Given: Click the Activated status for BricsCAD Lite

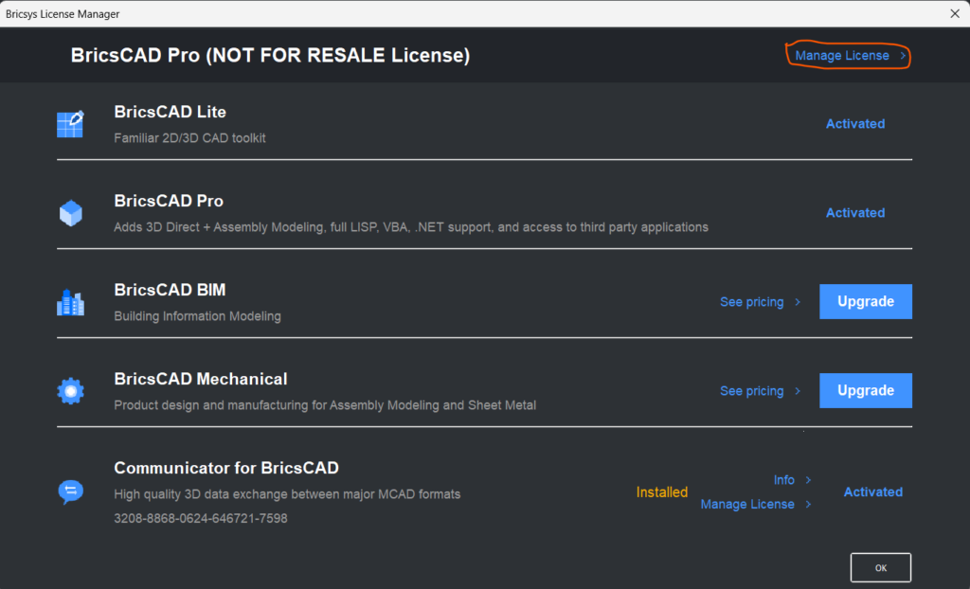Looking at the screenshot, I should pos(855,124).
